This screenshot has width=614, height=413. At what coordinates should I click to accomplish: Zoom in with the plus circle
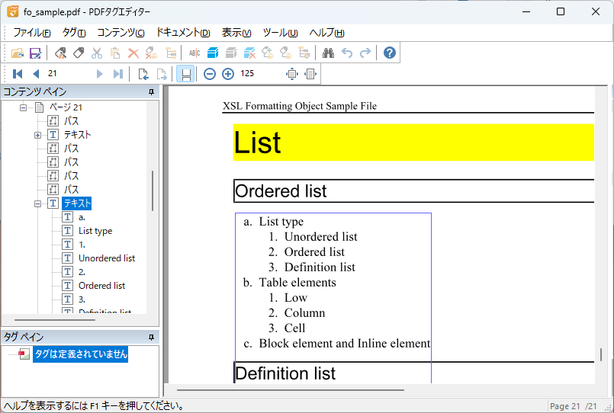228,73
